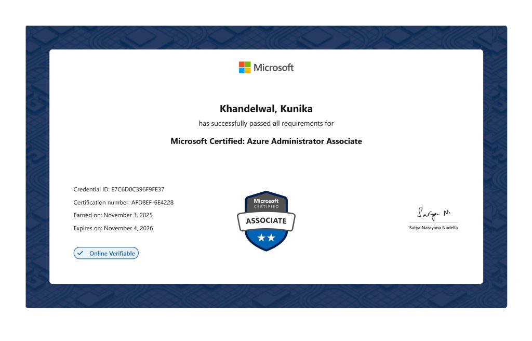Click the Earned on November 3, 2025 date
The image size is (532, 341).
pos(113,215)
